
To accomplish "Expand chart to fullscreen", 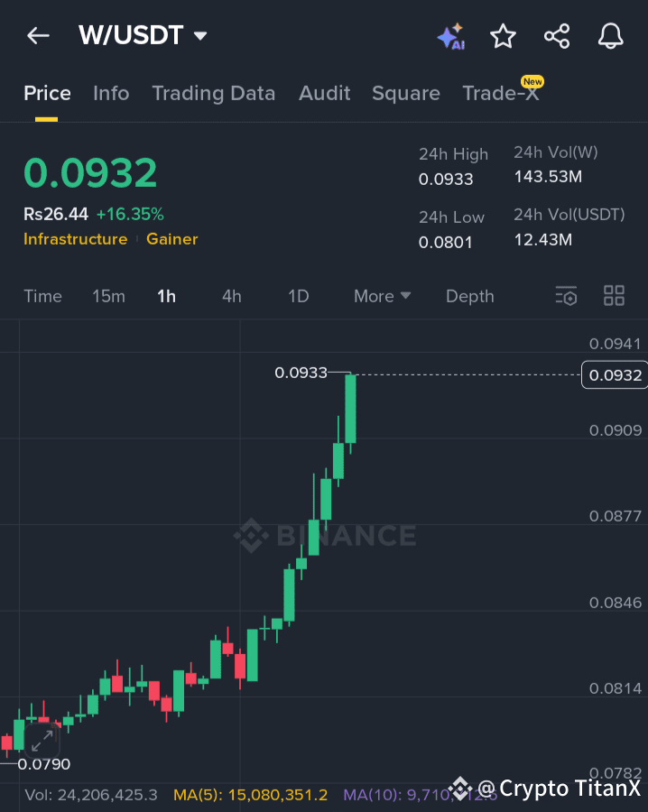I will 42,741.
